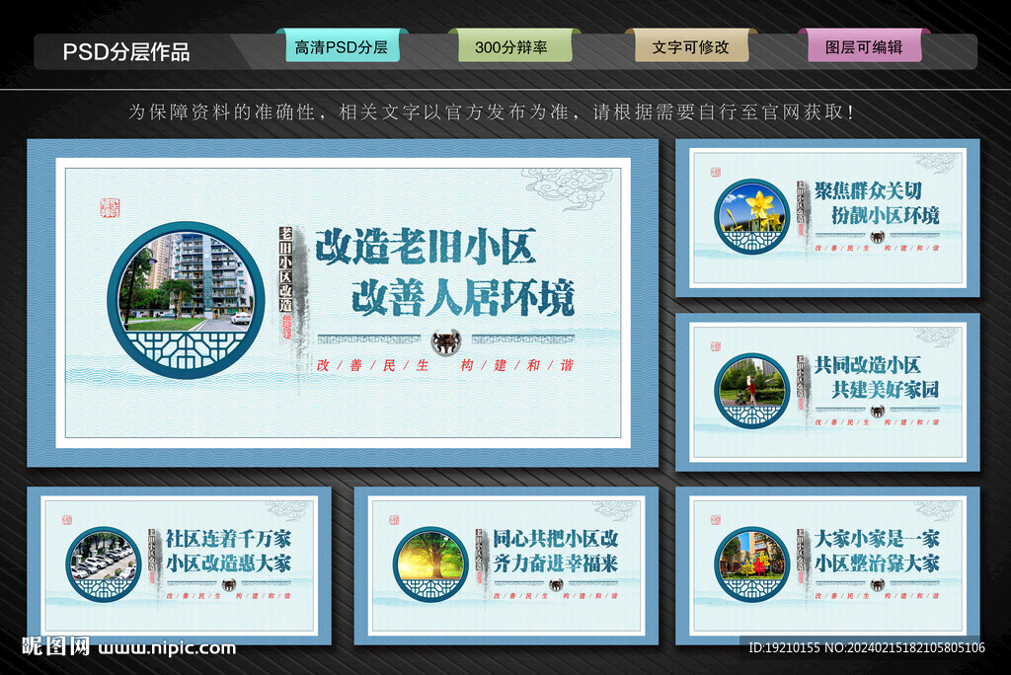Click the red 构/建/和/谐 slogan on large banner

tap(517, 365)
